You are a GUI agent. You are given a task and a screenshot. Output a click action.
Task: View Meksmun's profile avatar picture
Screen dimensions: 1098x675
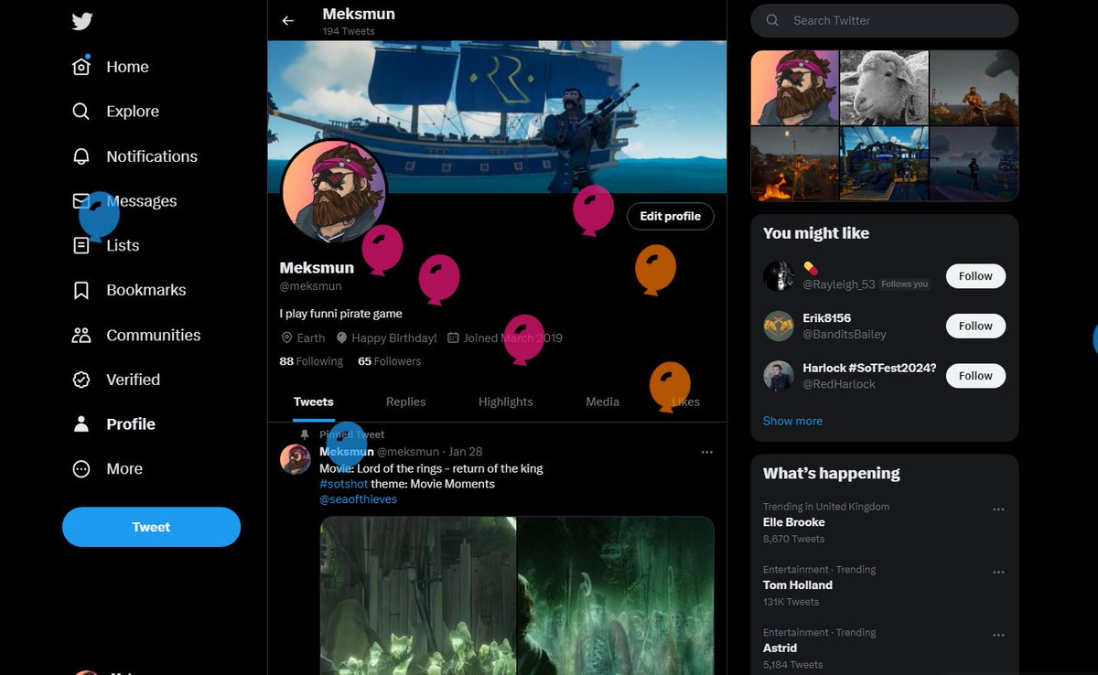click(x=334, y=192)
